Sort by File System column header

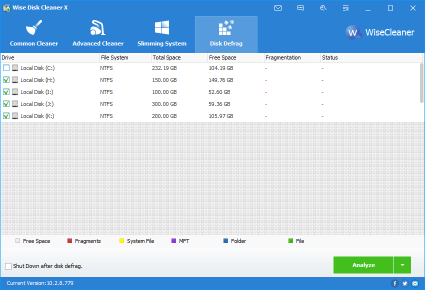click(x=125, y=57)
